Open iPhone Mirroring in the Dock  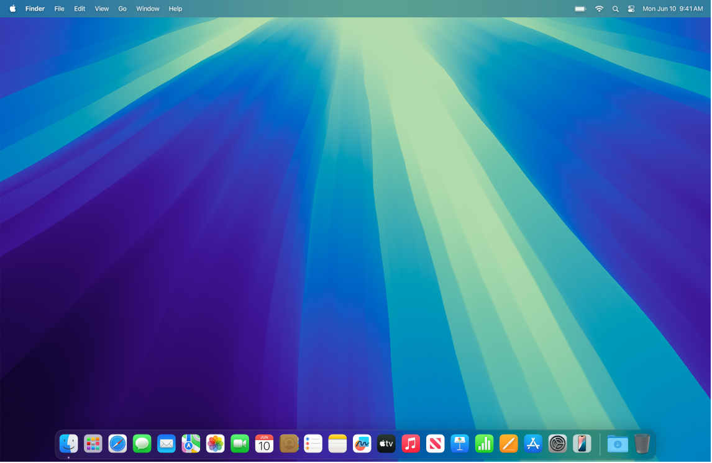click(x=582, y=444)
